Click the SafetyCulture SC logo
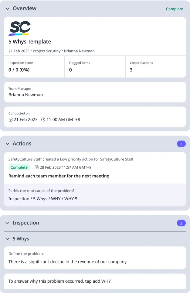The width and height of the screenshot is (190, 293). [19, 28]
